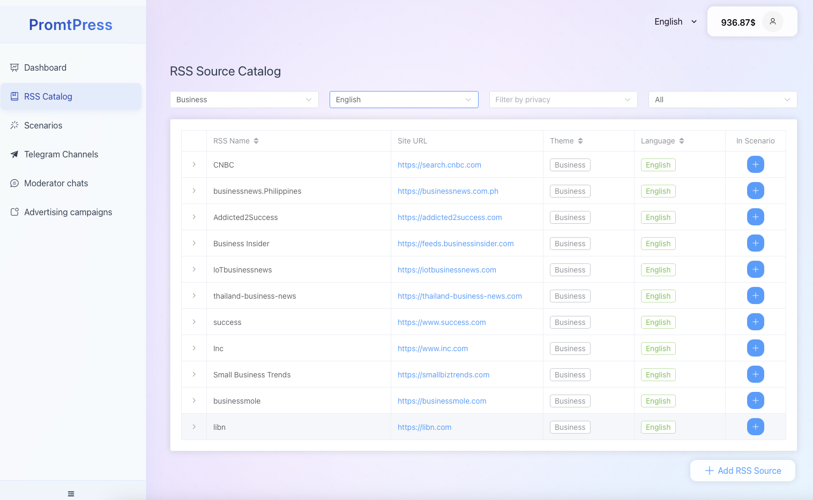This screenshot has width=813, height=500.
Task: Sort by Language column arrows
Action: tap(682, 141)
